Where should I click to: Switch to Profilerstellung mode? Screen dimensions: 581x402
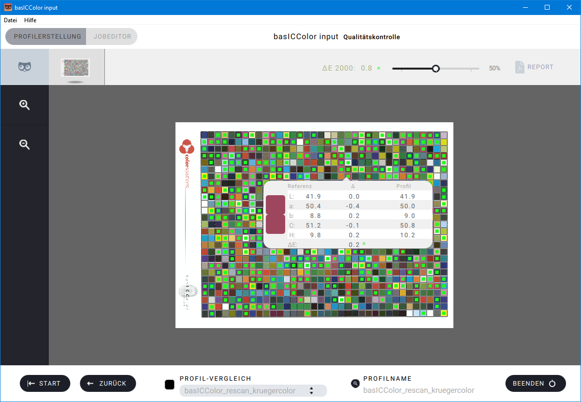point(47,37)
